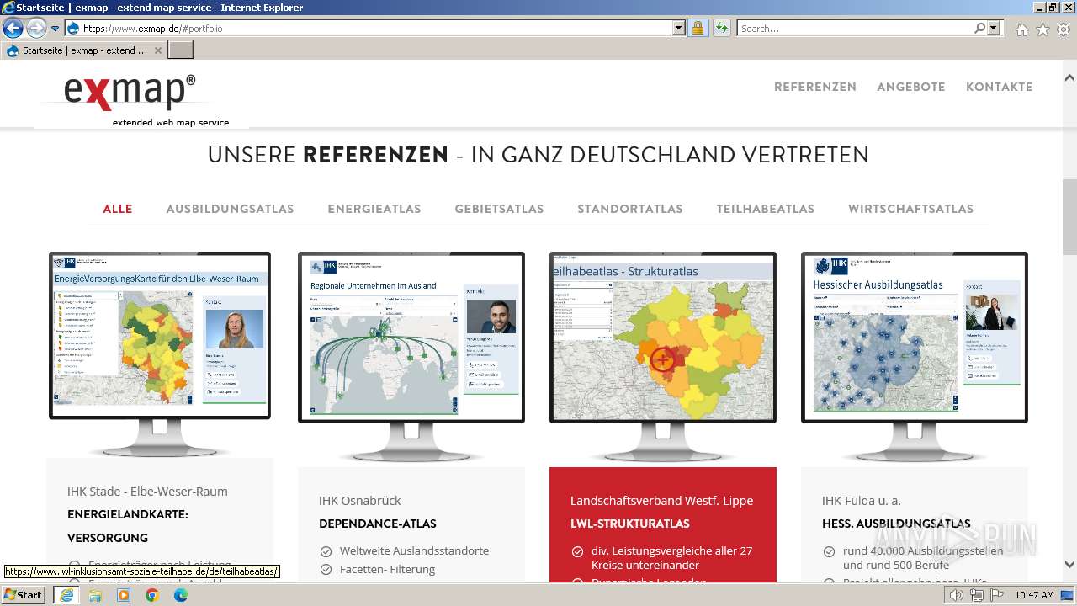Click Internet Explorer taskbar icon

pos(66,595)
